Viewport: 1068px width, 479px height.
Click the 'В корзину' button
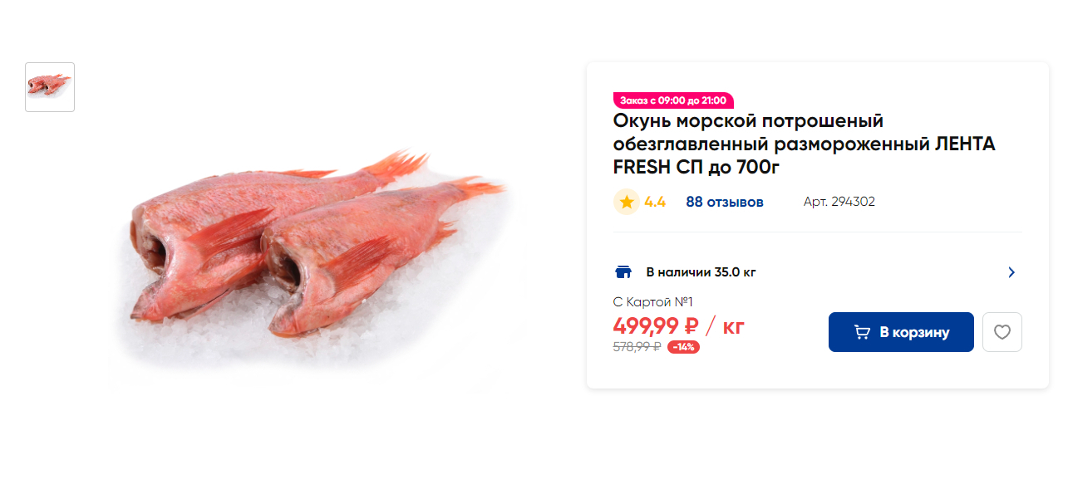pyautogui.click(x=901, y=332)
